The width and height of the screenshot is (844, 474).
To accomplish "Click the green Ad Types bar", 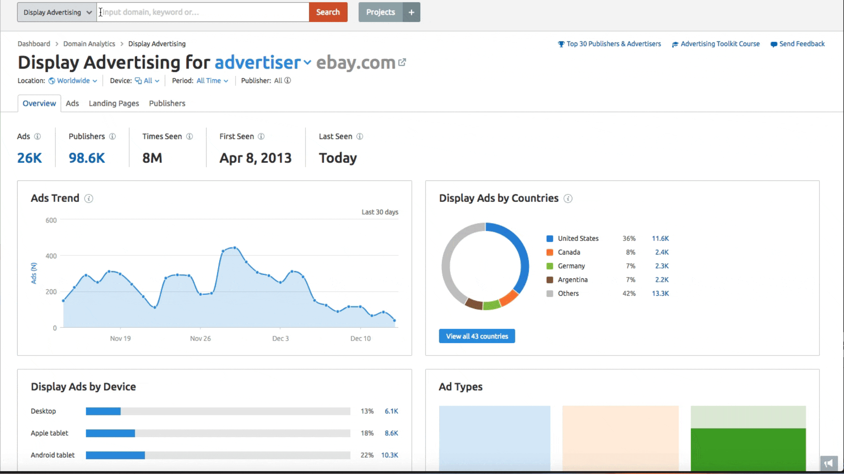I will point(748,450).
